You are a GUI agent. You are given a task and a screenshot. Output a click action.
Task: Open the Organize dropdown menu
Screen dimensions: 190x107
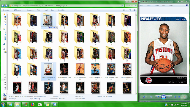7,10
